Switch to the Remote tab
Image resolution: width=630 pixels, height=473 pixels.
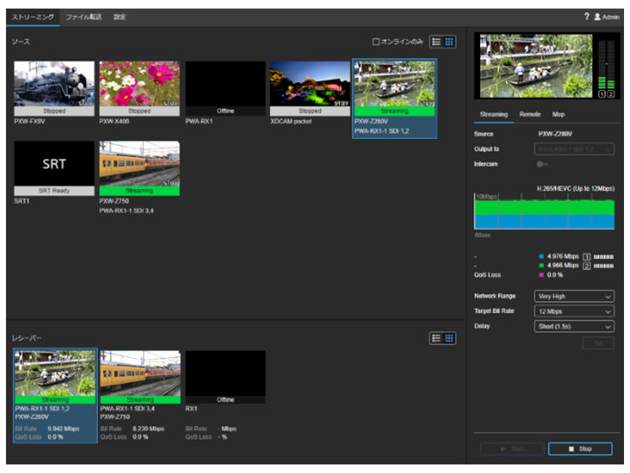(x=530, y=114)
